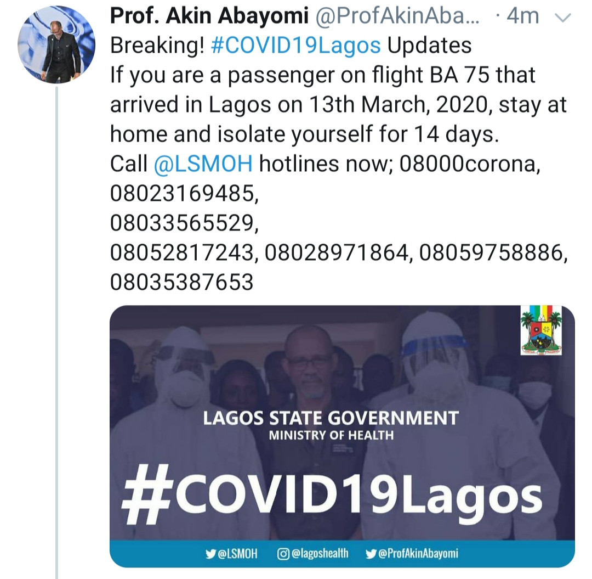Follow the #COVID19Lagos hashtag in tweet text
This screenshot has width=592, height=579.
(295, 46)
